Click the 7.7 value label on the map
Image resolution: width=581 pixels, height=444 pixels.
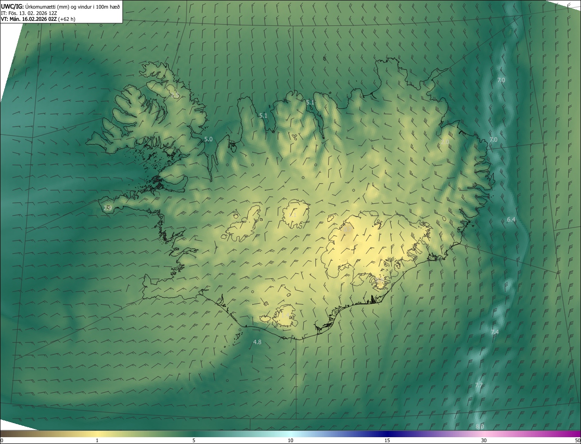(x=479, y=385)
